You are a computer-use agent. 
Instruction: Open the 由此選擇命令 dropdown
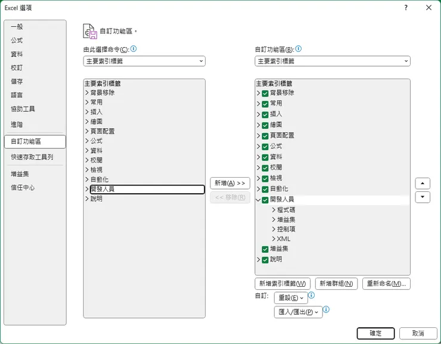(144, 61)
